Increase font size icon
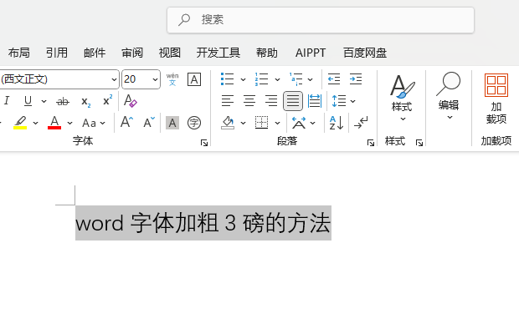 pos(126,122)
